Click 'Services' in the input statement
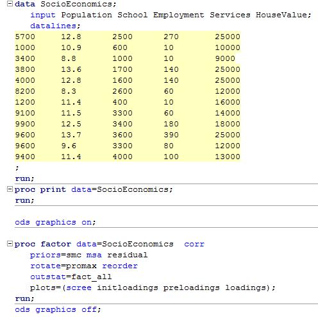Viewport: 318px width, 317px height. [230, 15]
